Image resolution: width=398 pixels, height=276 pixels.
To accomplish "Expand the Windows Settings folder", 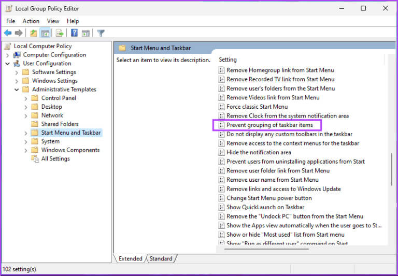I will coord(17,81).
